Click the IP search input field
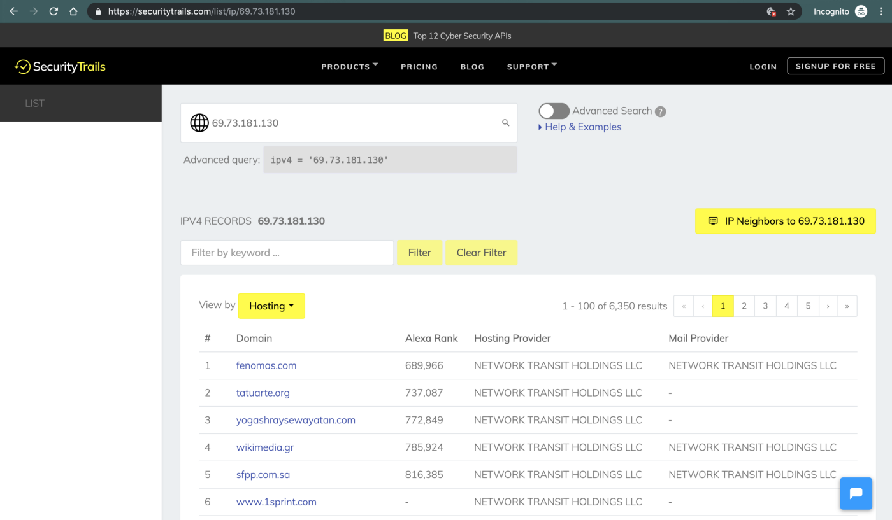 pyautogui.click(x=349, y=123)
